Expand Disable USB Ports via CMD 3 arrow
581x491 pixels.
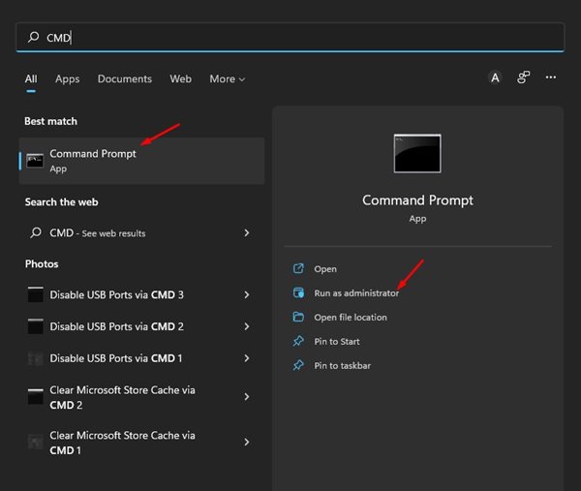coord(247,295)
